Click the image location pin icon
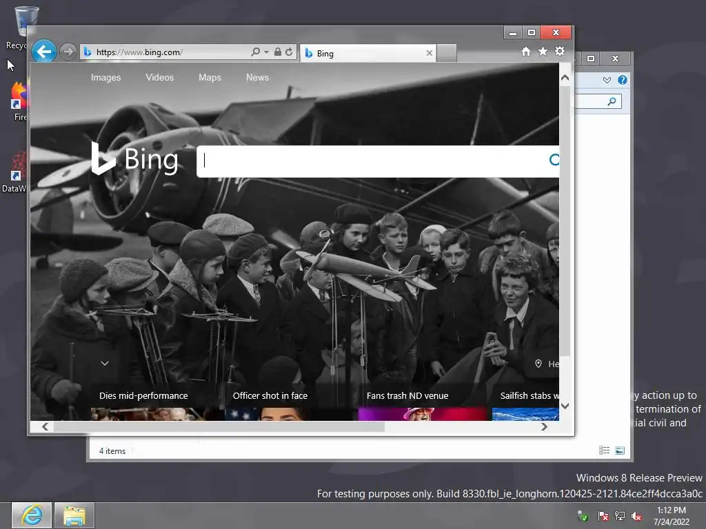This screenshot has width=706, height=529. 538,364
